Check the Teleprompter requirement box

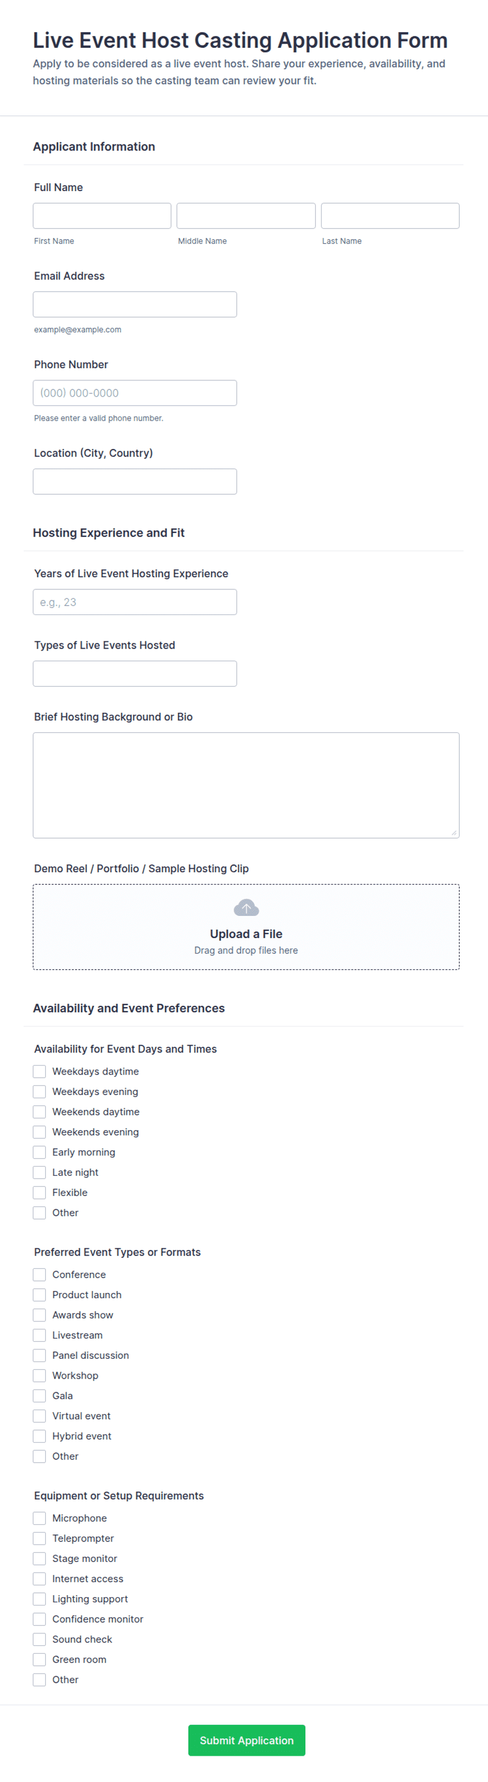click(39, 1538)
